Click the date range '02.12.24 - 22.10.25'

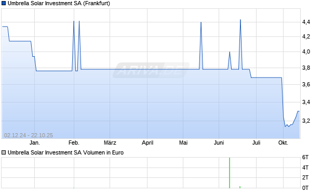coord(29,135)
